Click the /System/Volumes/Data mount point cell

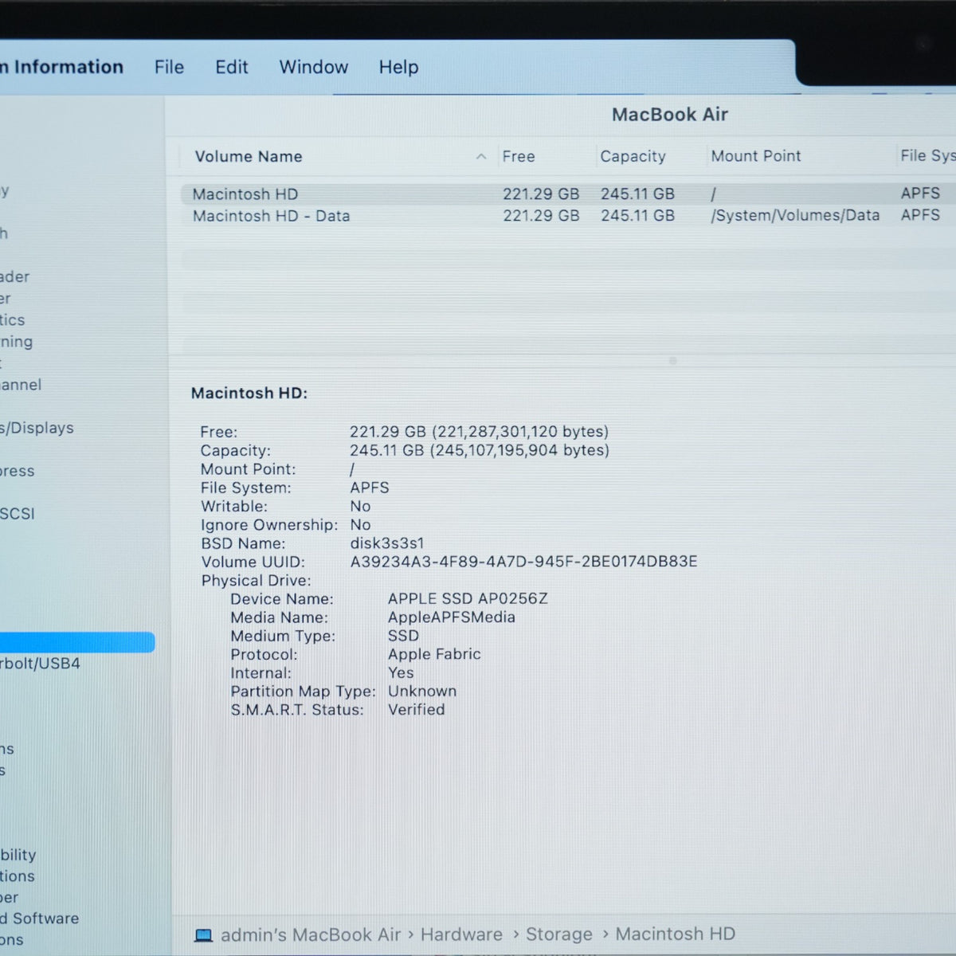[x=795, y=215]
